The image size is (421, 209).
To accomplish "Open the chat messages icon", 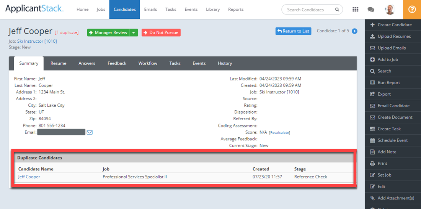I will click(x=371, y=10).
